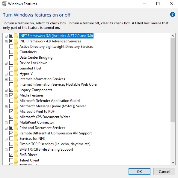This screenshot has height=178, width=178.
Task: Click the scroll down arrow of feature list
Action: (x=173, y=162)
